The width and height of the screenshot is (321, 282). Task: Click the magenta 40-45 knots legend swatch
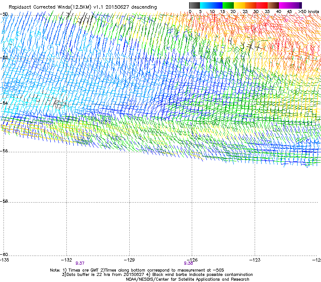pos(285,5)
